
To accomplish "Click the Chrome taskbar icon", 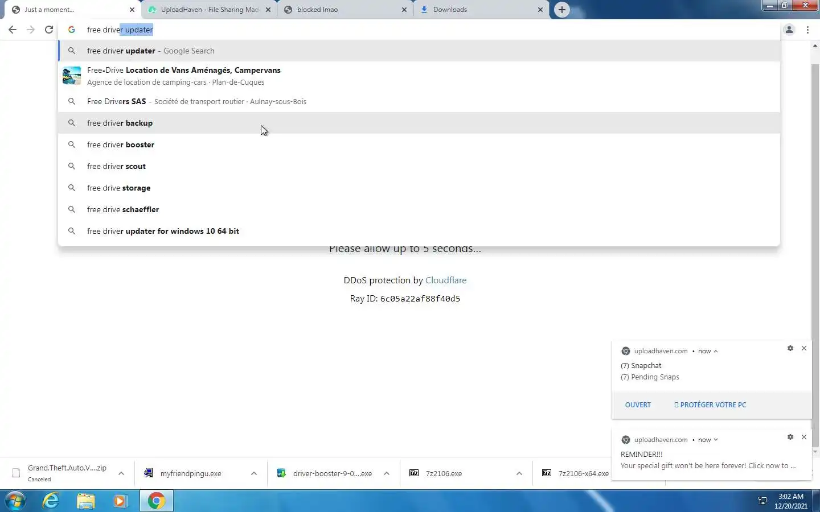I will point(157,501).
